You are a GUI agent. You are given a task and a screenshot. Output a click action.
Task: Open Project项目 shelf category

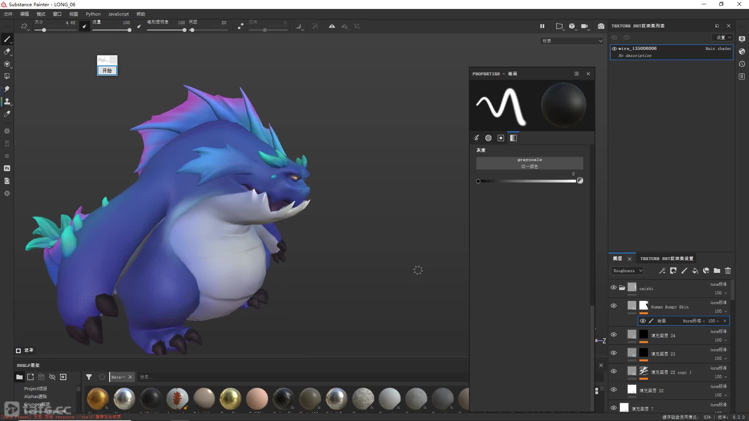point(35,389)
